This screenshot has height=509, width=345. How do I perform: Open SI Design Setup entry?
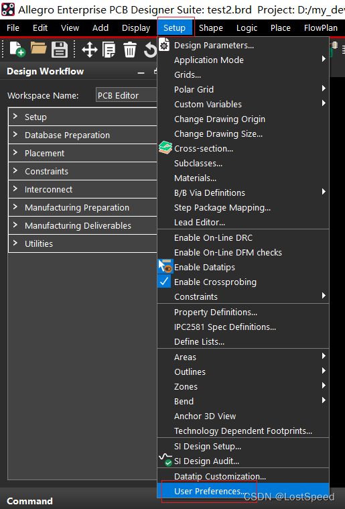[243, 447]
